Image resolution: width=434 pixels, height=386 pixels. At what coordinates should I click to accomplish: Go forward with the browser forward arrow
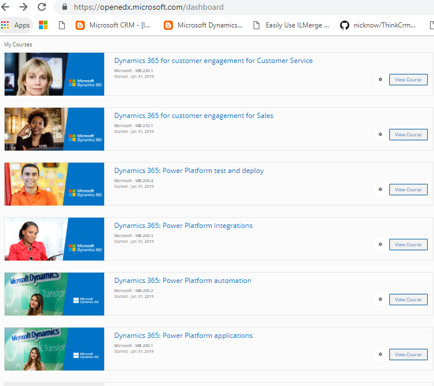[23, 7]
